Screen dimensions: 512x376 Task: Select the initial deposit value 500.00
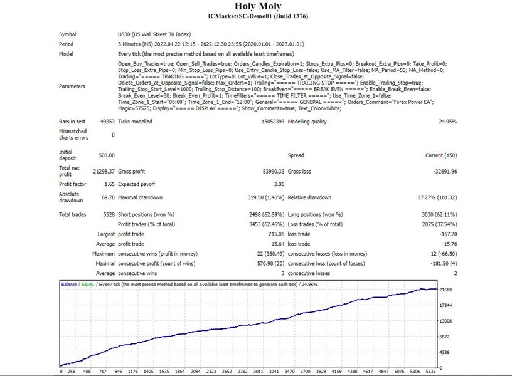(x=107, y=155)
